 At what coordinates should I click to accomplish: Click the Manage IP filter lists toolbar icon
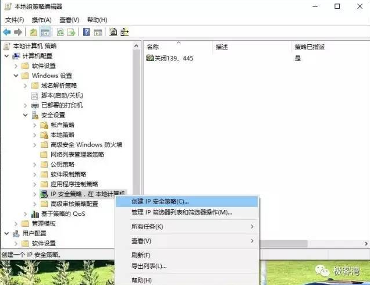click(x=124, y=32)
